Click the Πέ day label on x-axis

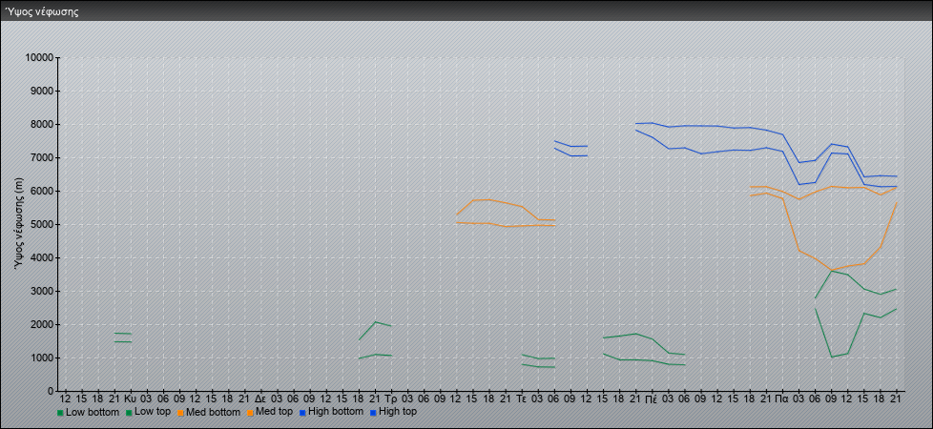pos(652,398)
